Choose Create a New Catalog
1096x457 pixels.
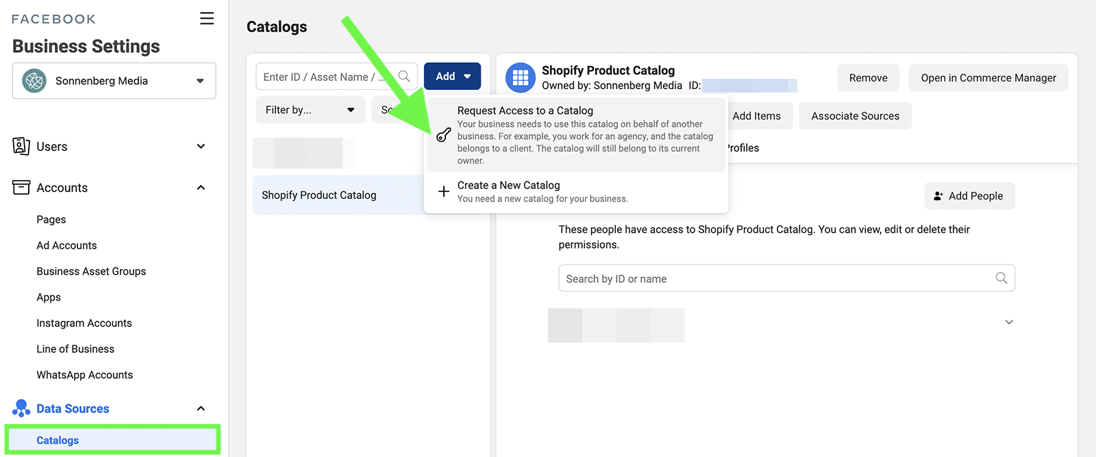click(x=576, y=191)
